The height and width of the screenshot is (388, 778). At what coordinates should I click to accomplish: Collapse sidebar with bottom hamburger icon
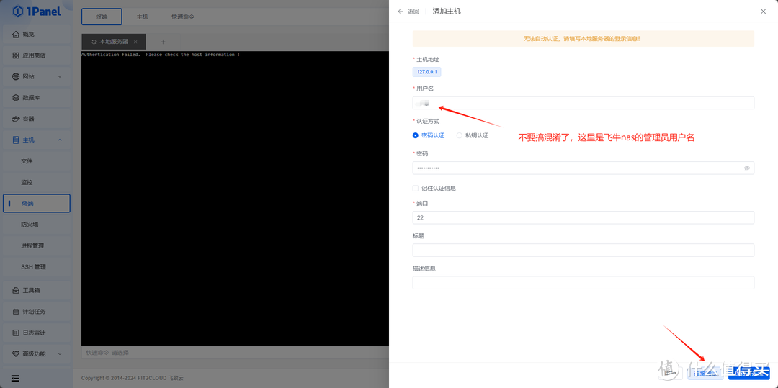pyautogui.click(x=15, y=378)
